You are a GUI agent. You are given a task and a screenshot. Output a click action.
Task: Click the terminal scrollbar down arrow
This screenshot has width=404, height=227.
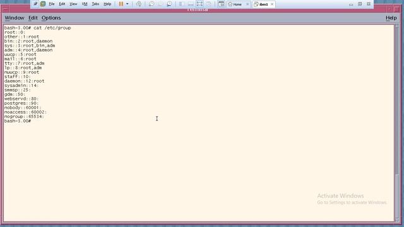(x=397, y=220)
